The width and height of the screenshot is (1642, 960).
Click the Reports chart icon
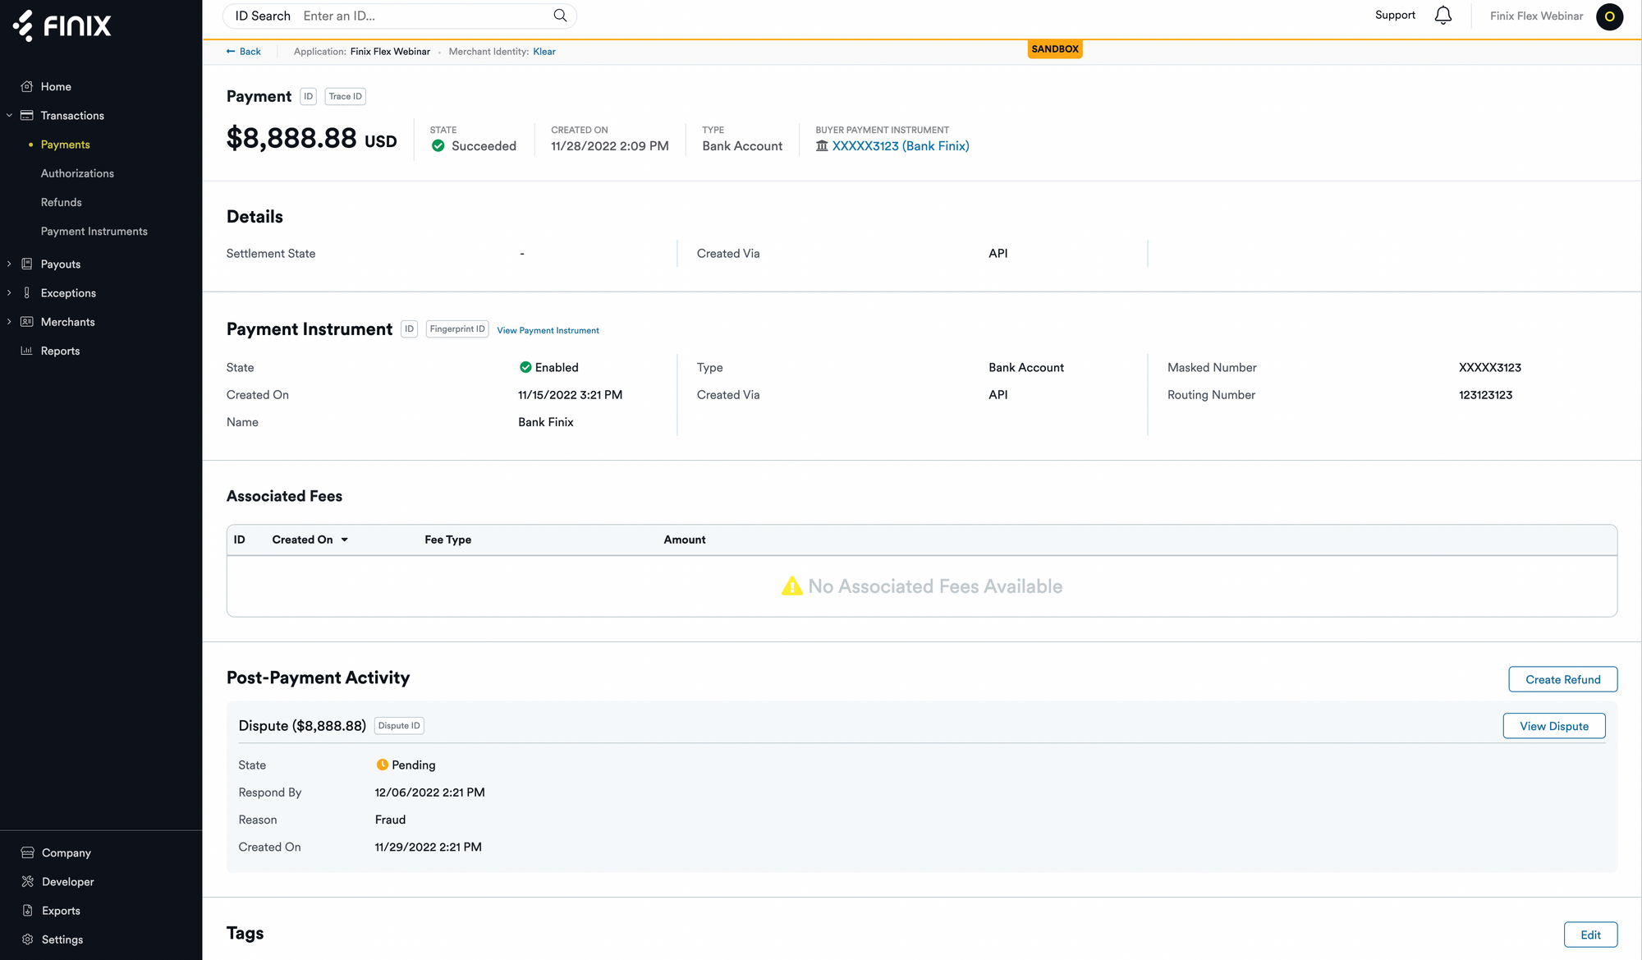[27, 351]
